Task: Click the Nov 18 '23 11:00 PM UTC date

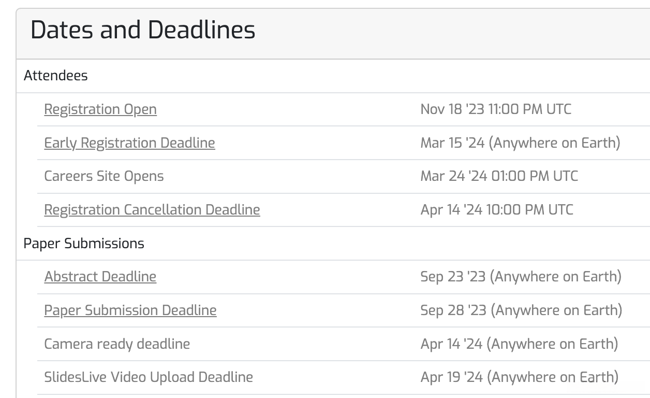Action: (496, 109)
